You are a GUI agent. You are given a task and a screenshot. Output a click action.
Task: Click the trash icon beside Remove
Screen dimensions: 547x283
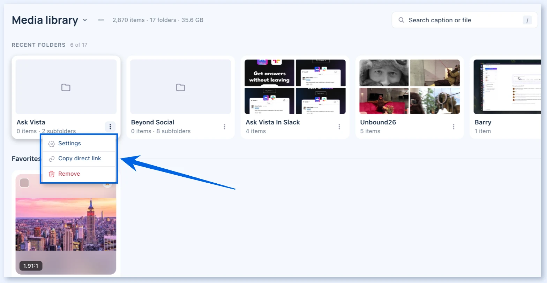52,174
